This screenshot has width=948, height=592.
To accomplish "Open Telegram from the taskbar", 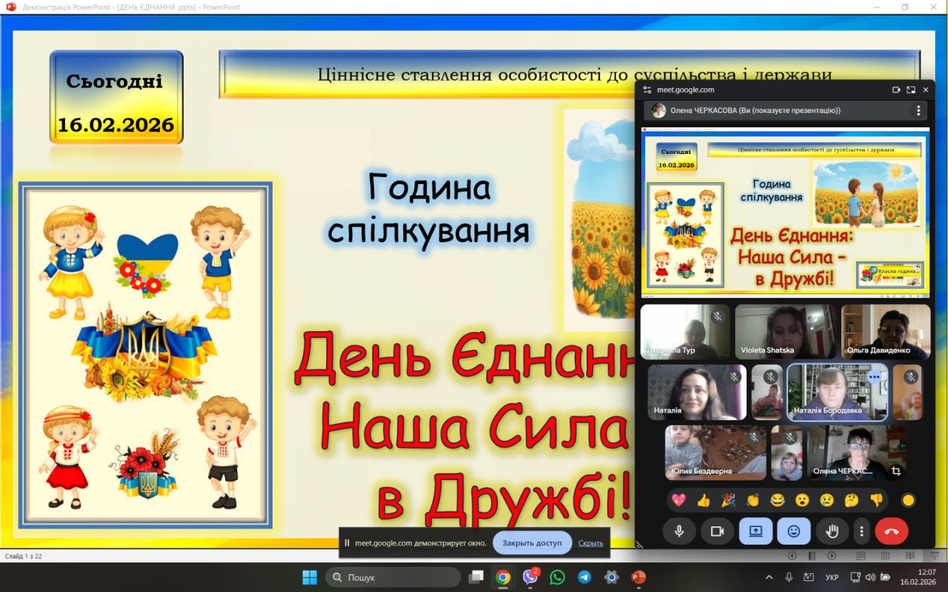I will [585, 578].
